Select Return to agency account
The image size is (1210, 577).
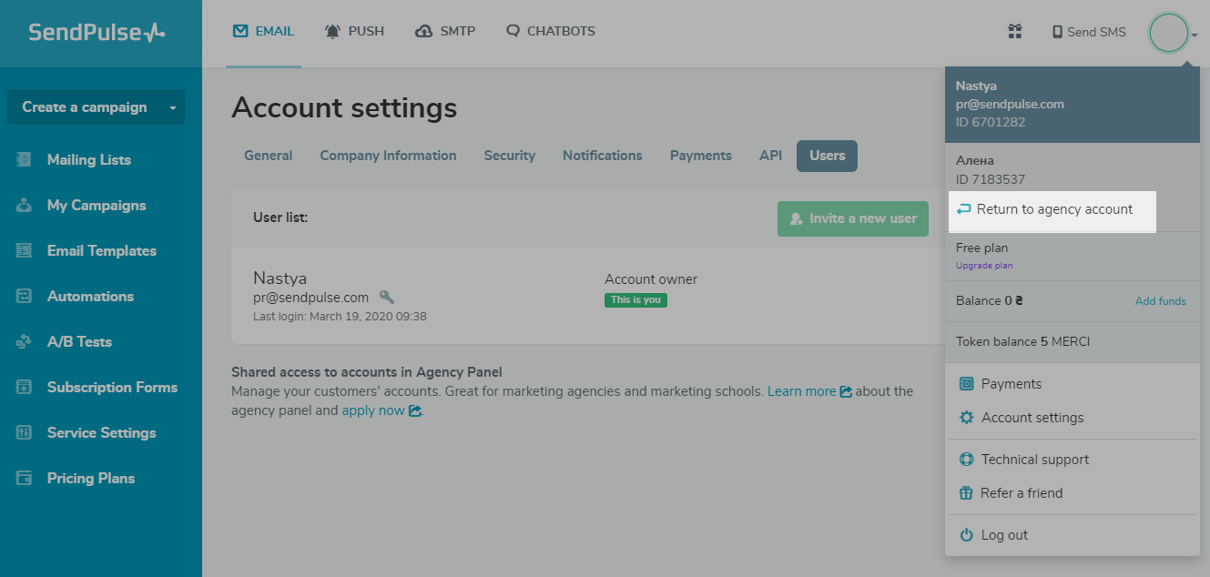tap(1053, 209)
